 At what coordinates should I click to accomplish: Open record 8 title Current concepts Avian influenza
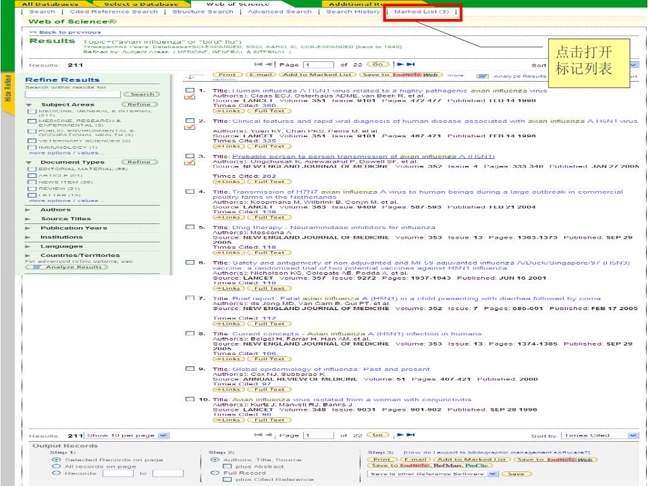tap(357, 333)
